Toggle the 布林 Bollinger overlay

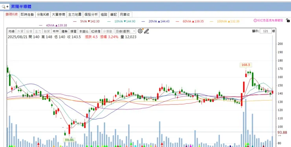coord(55,31)
